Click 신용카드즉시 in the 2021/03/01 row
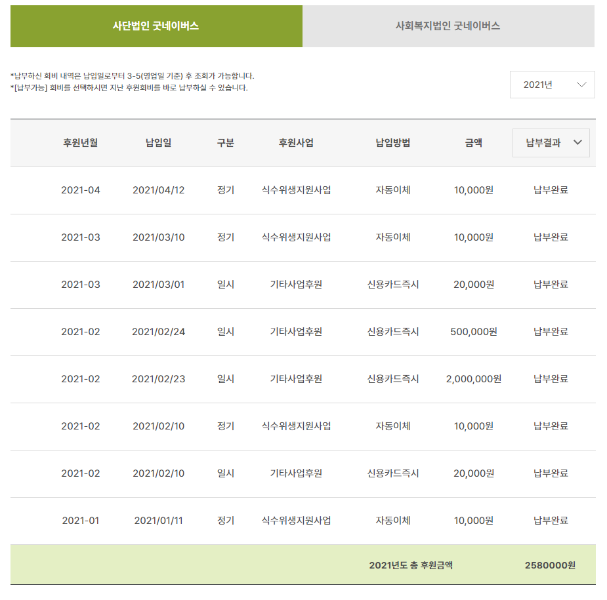The height and width of the screenshot is (600, 607). (x=393, y=285)
